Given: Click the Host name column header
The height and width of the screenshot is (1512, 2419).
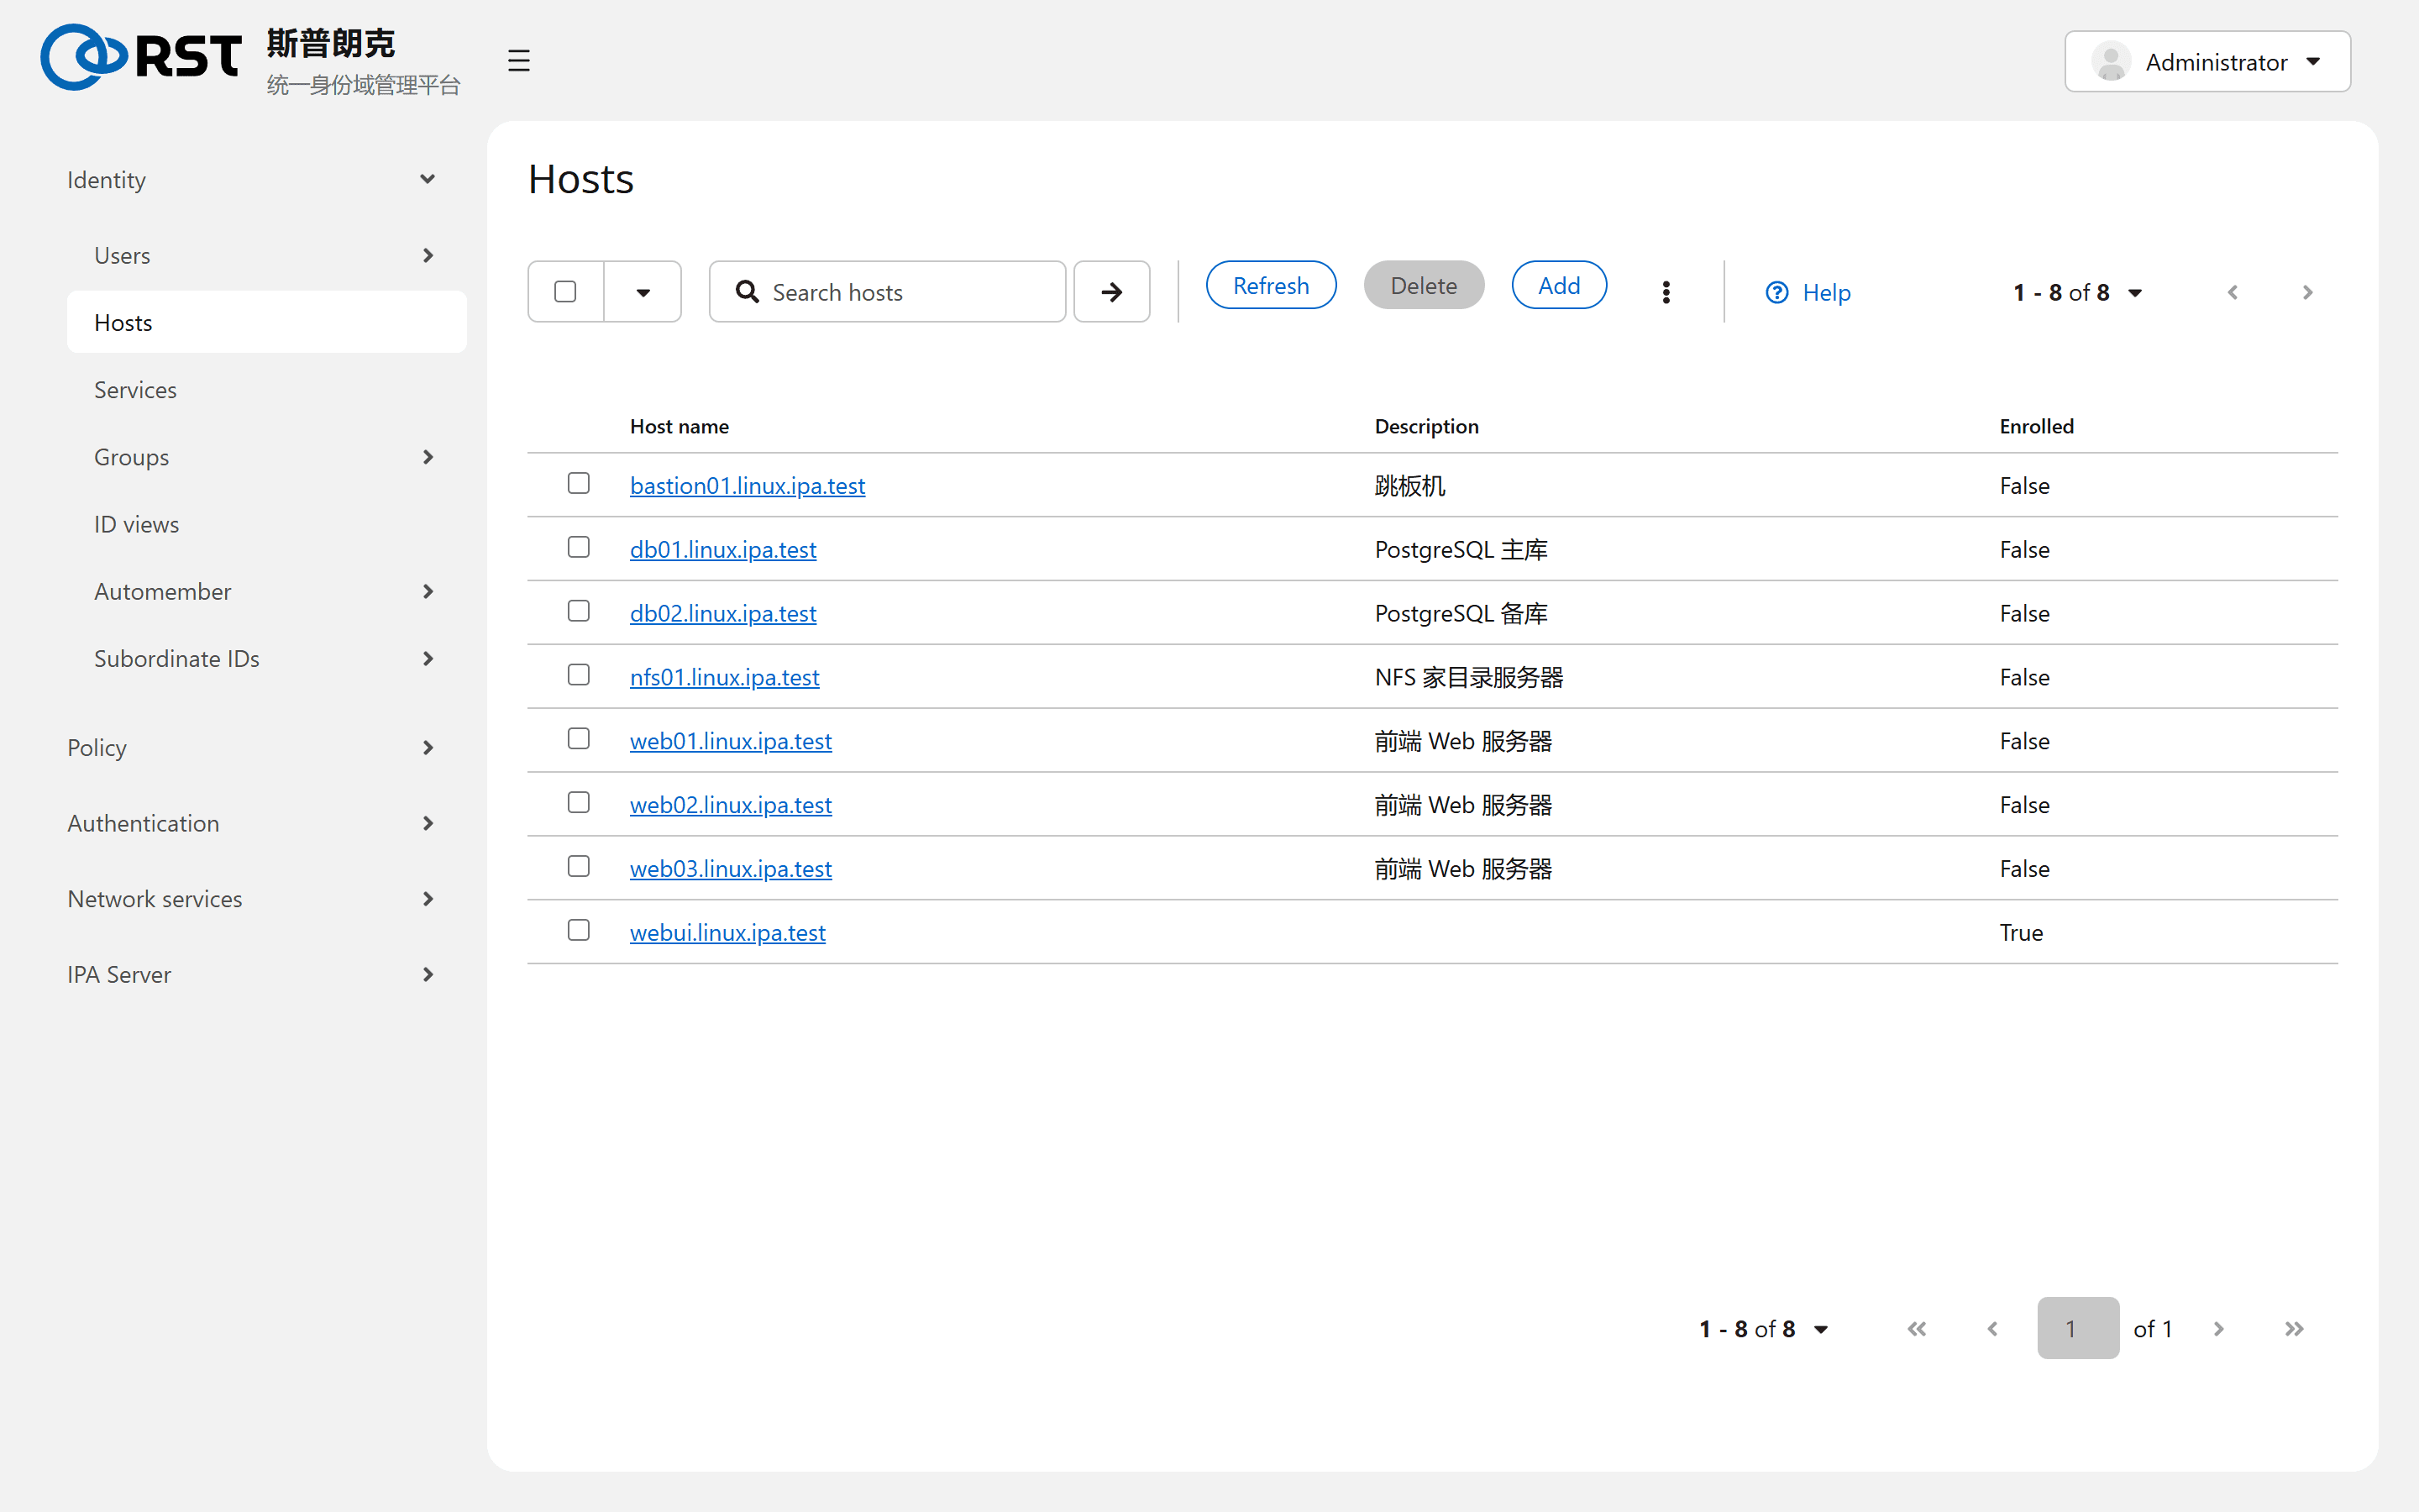Looking at the screenshot, I should pos(679,426).
